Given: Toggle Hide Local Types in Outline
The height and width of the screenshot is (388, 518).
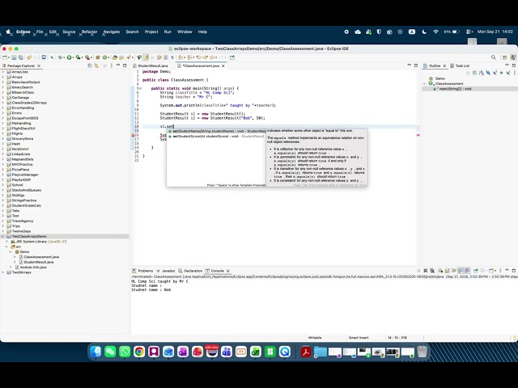Looking at the screenshot, I should point(508,73).
